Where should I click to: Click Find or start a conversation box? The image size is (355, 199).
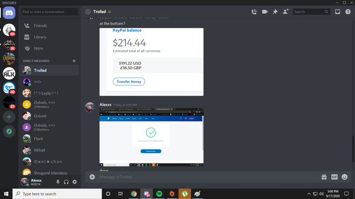[49, 12]
